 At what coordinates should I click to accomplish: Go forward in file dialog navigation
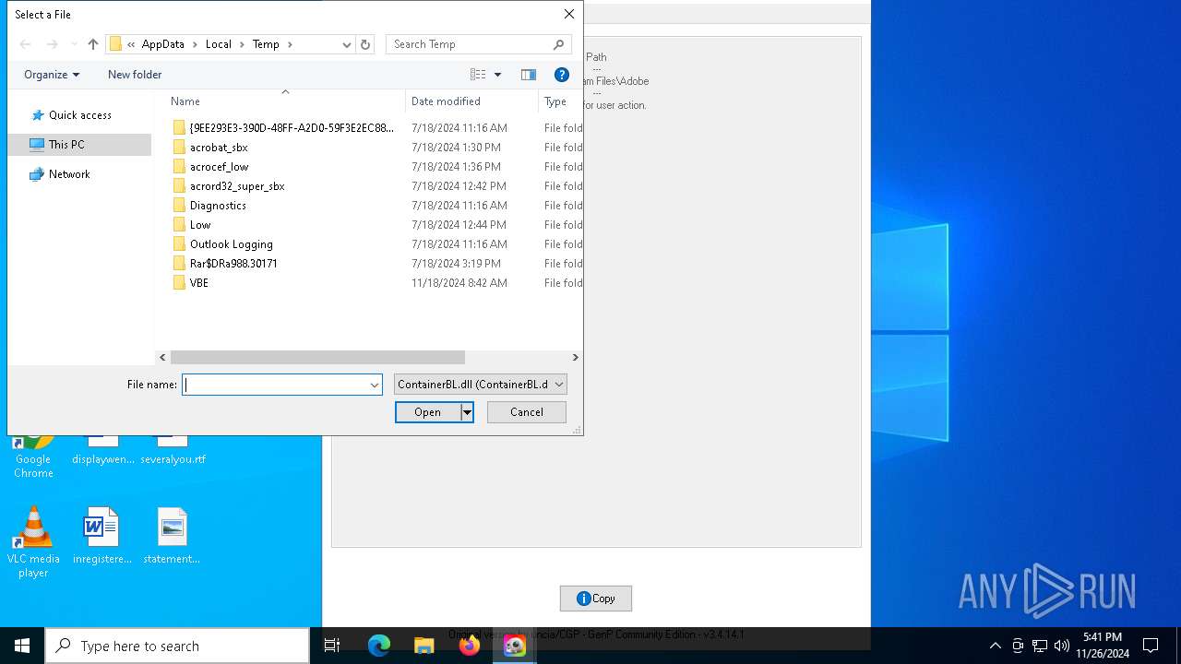point(52,44)
